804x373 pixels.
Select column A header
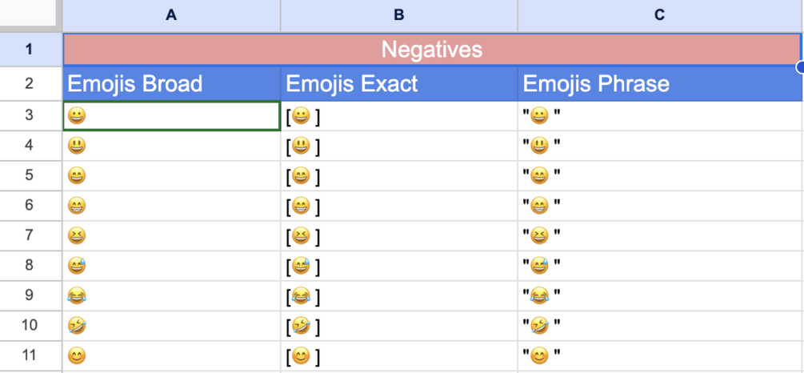(171, 14)
